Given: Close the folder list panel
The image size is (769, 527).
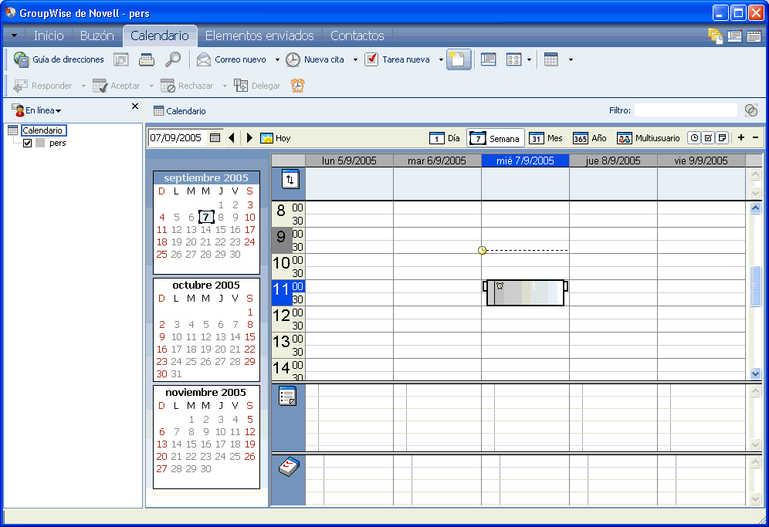Looking at the screenshot, I should coord(135,106).
